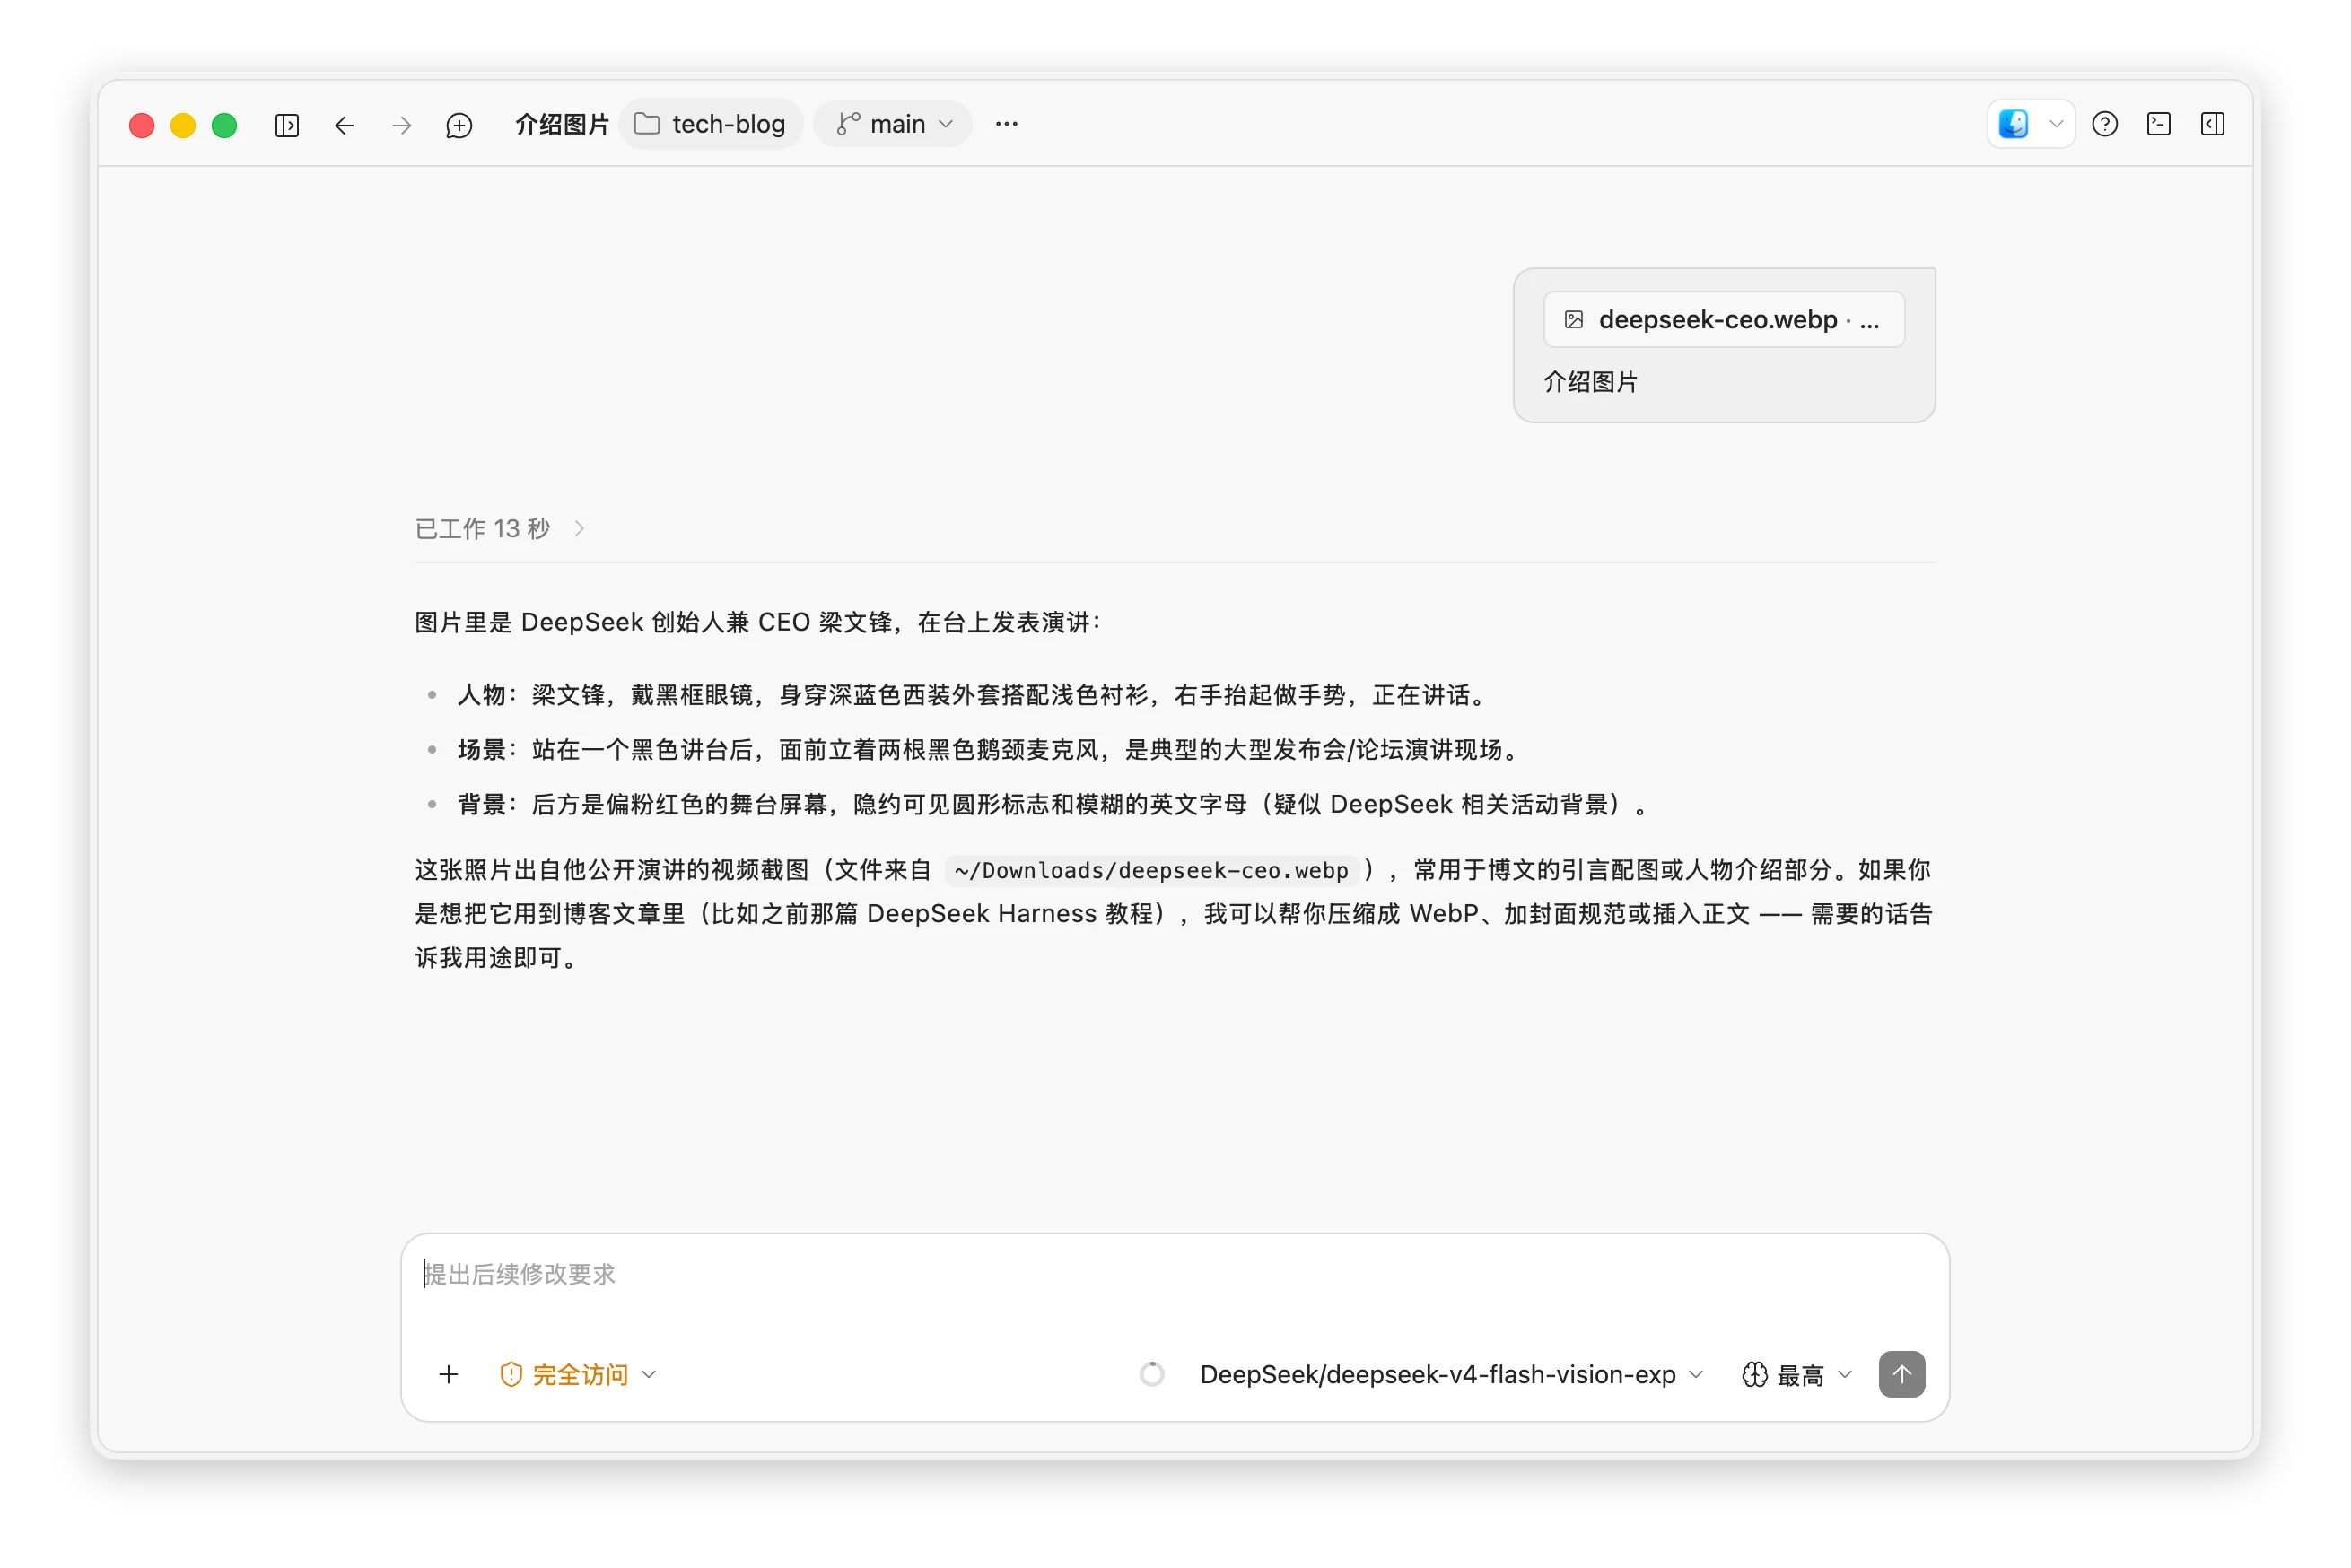Viewport: 2351px width, 1568px height.
Task: Open the terminal panel icon
Action: 2159,124
